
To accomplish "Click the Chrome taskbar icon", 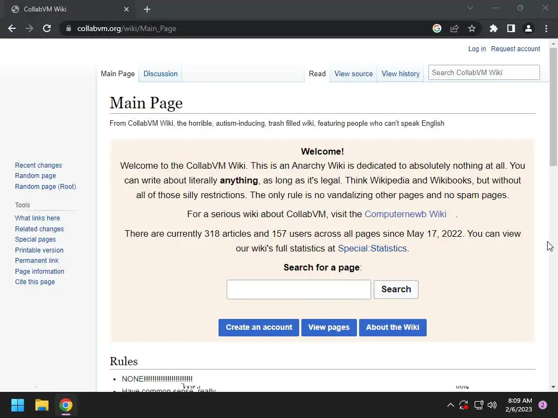I will (x=66, y=405).
